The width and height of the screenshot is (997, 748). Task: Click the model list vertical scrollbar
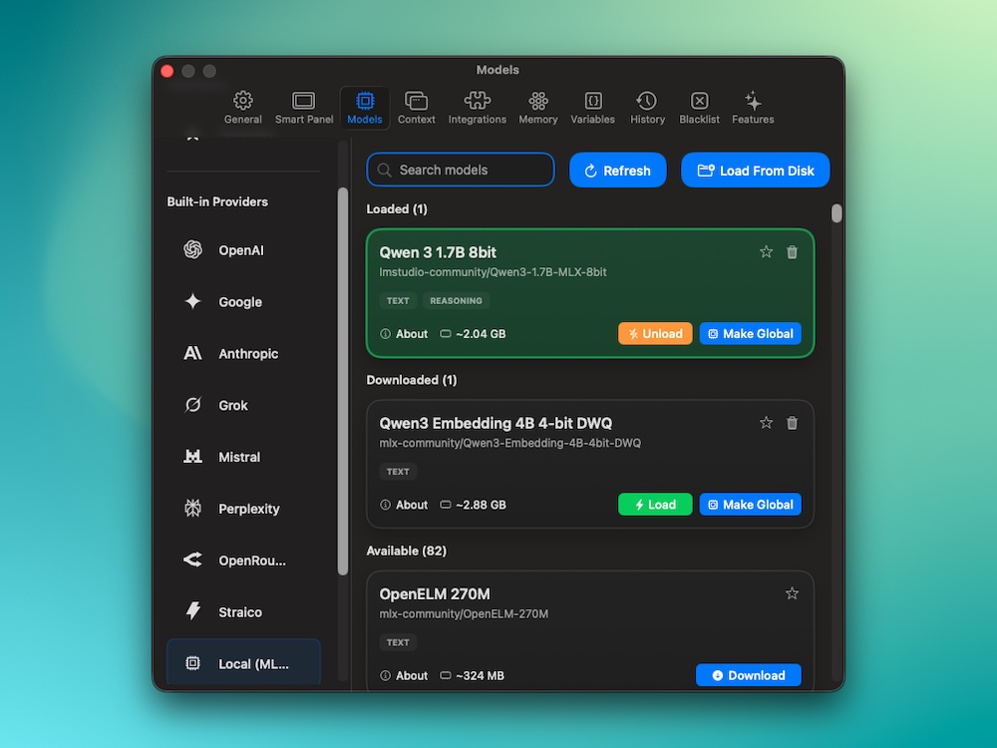pos(836,213)
